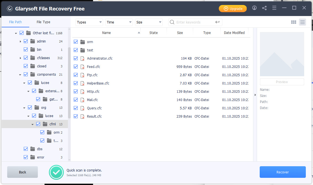
Task: Switch to thumbnail grid view
Action: click(x=294, y=22)
